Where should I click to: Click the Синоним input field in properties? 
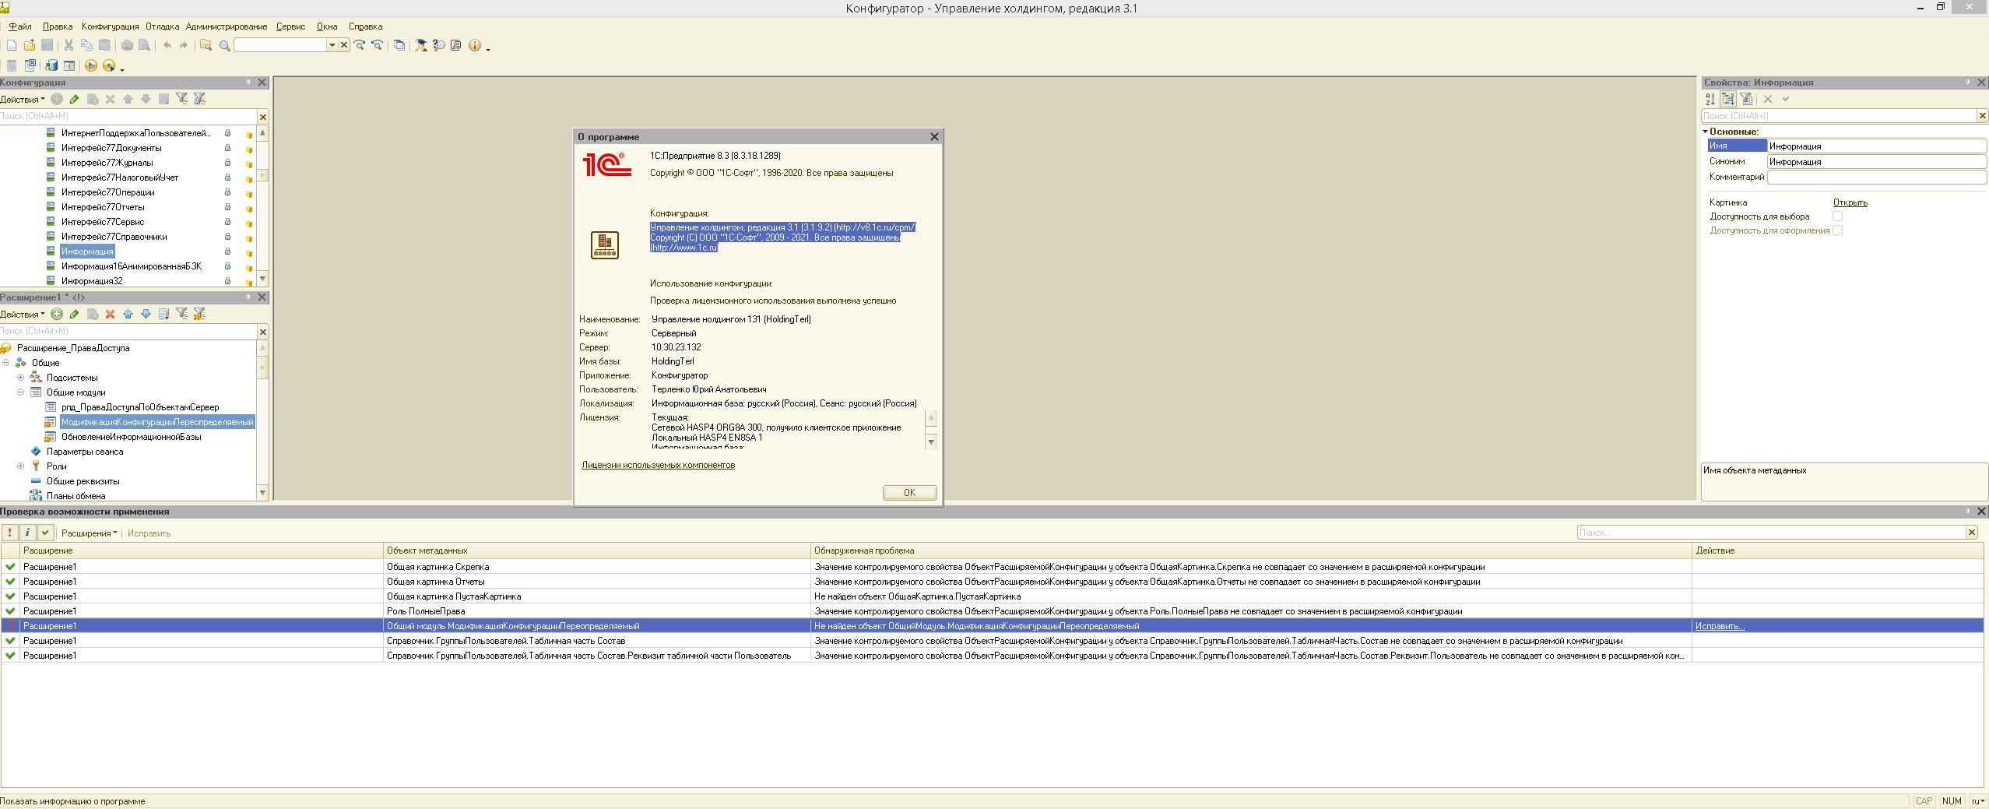(x=1877, y=162)
